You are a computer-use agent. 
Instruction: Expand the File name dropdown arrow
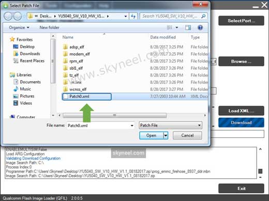pyautogui.click(x=132, y=126)
